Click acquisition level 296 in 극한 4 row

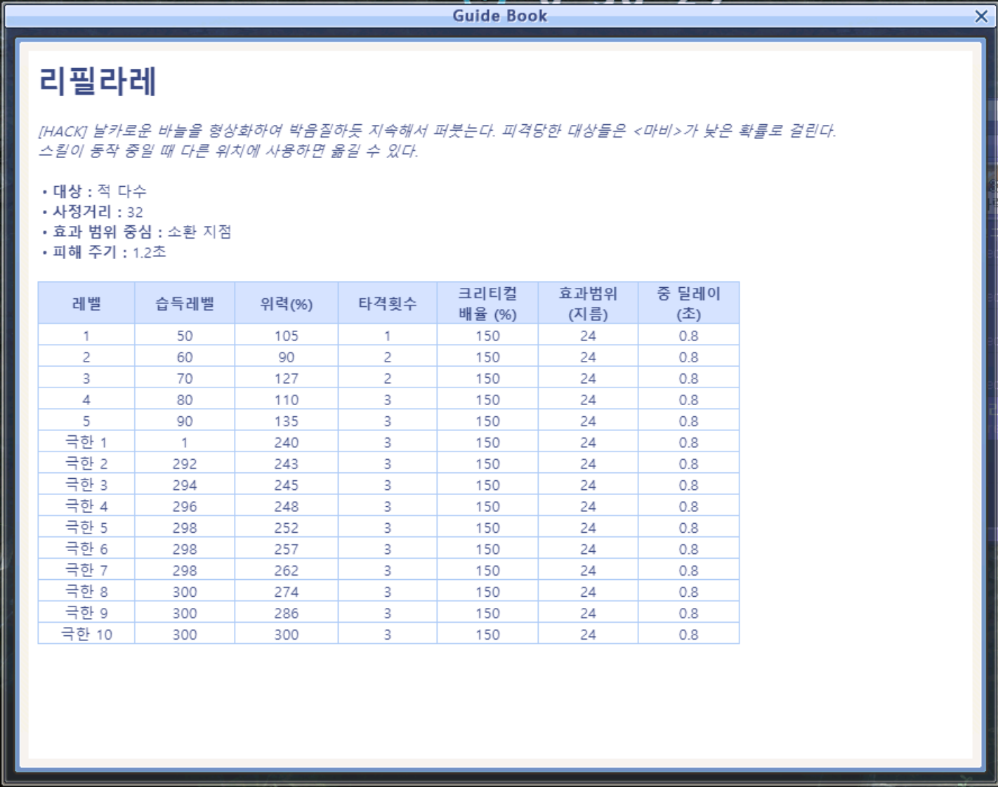pos(185,507)
